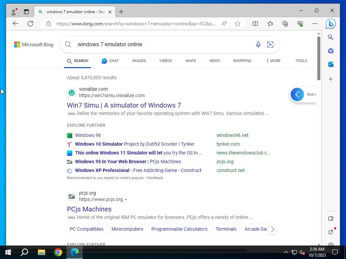Show more PCjs sublinks arrow
Viewport: 346px width, 259px height.
pos(273,229)
